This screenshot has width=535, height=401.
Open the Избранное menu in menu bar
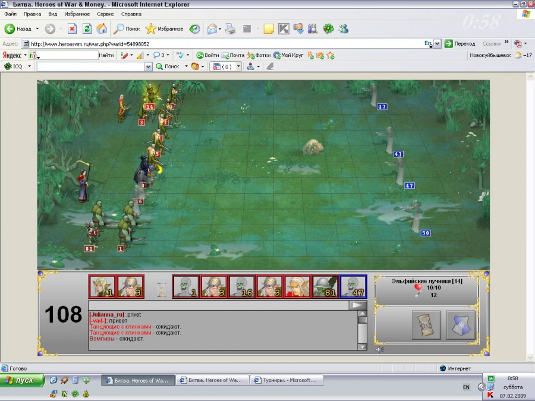[x=77, y=14]
